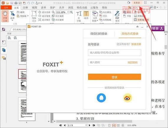The height and width of the screenshot is (128, 168).
Task: Click Fit Width (适合宽度)
Action: (44, 16)
